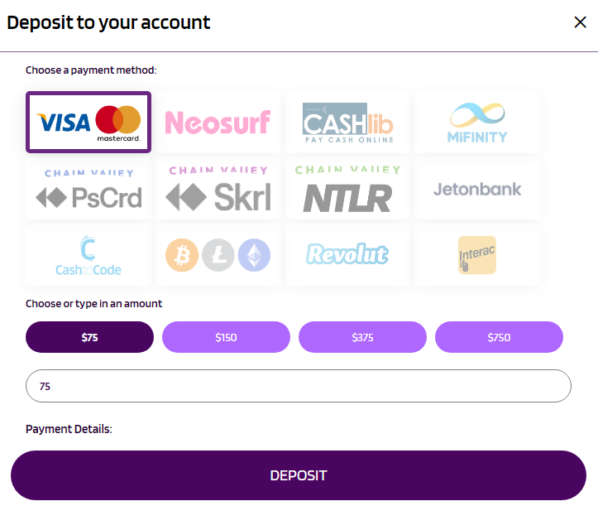Viewport: 598px width, 506px height.
Task: Pick CASHlib pay cash online option
Action: click(x=347, y=123)
